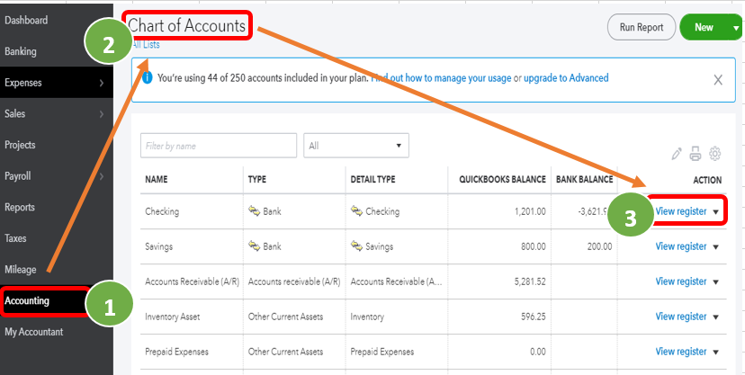745x375 pixels.
Task: Open the Dashboard sidebar item
Action: click(x=26, y=21)
